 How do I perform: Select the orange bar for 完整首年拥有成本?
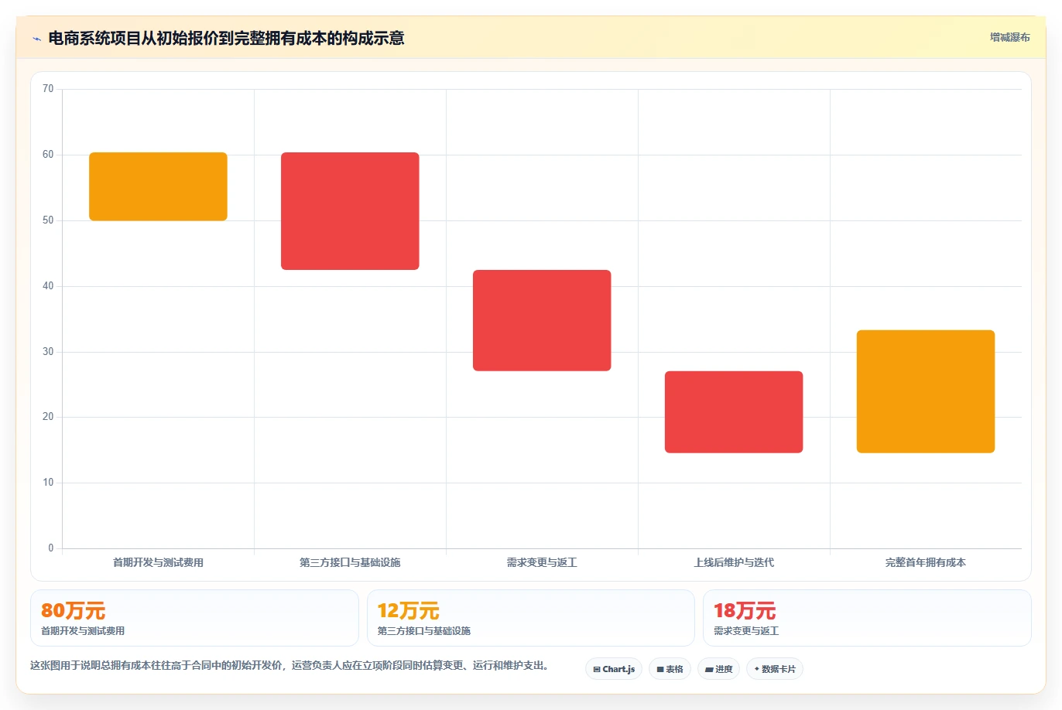point(926,391)
